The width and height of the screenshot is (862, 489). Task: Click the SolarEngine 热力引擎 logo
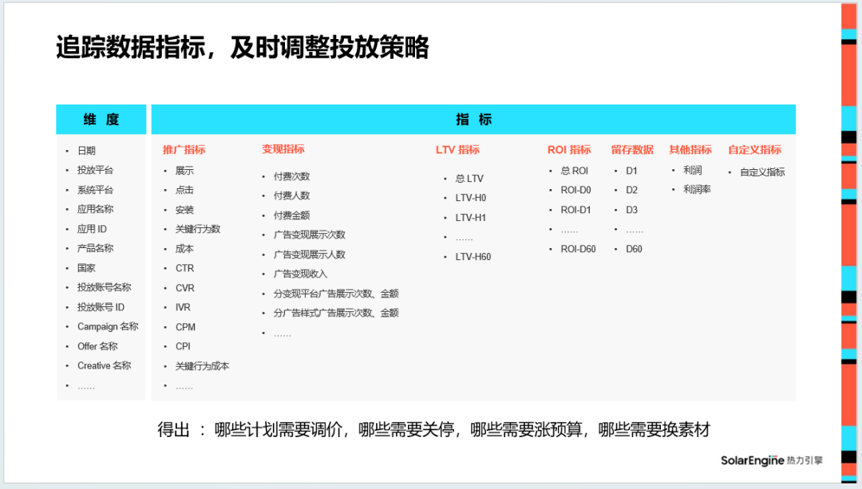(x=771, y=459)
